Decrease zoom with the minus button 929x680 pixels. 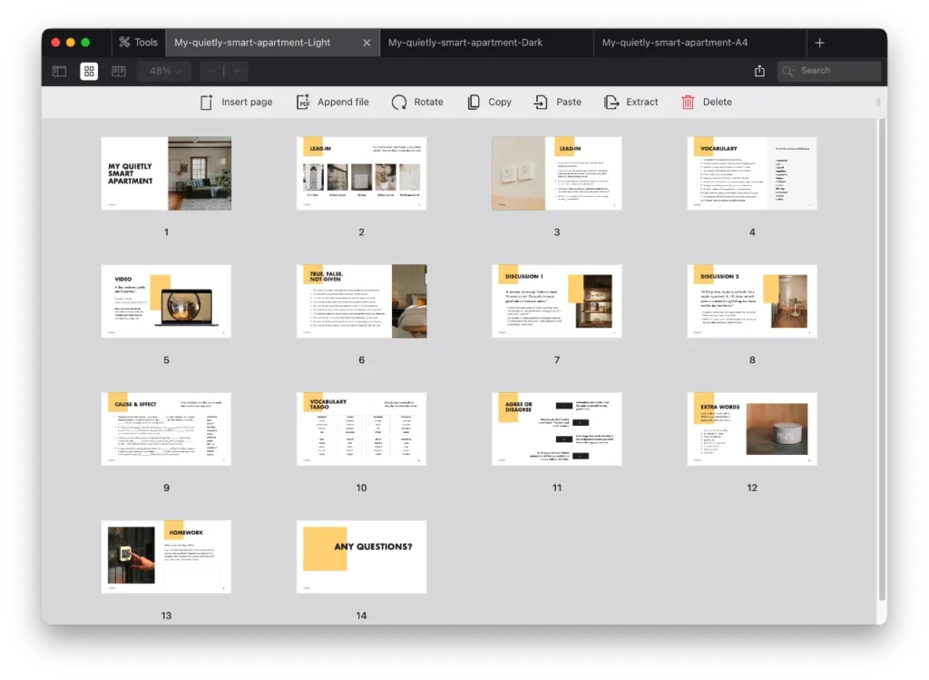210,71
